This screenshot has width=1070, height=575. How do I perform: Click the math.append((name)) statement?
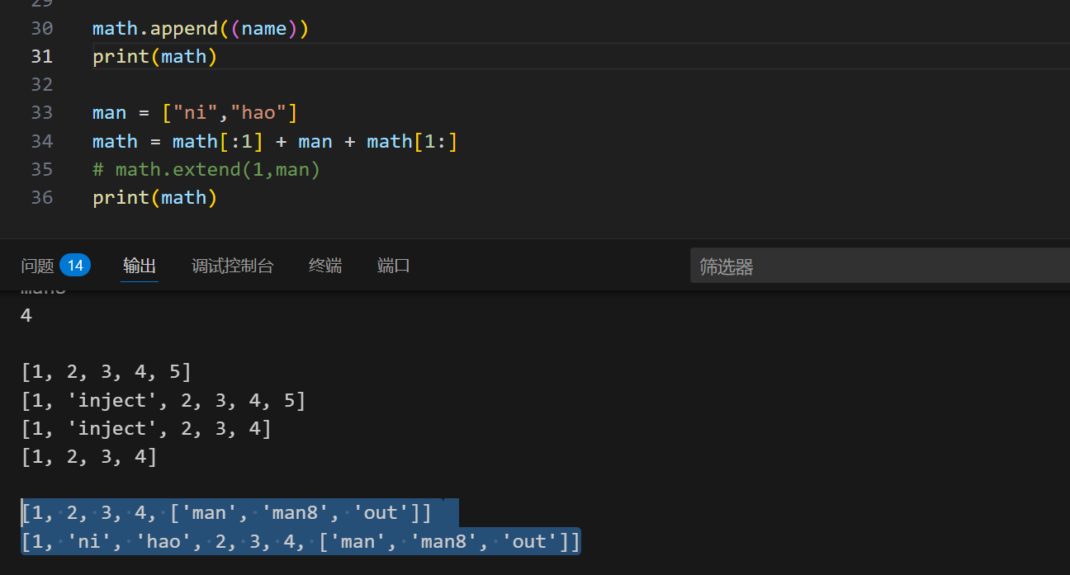tap(200, 28)
